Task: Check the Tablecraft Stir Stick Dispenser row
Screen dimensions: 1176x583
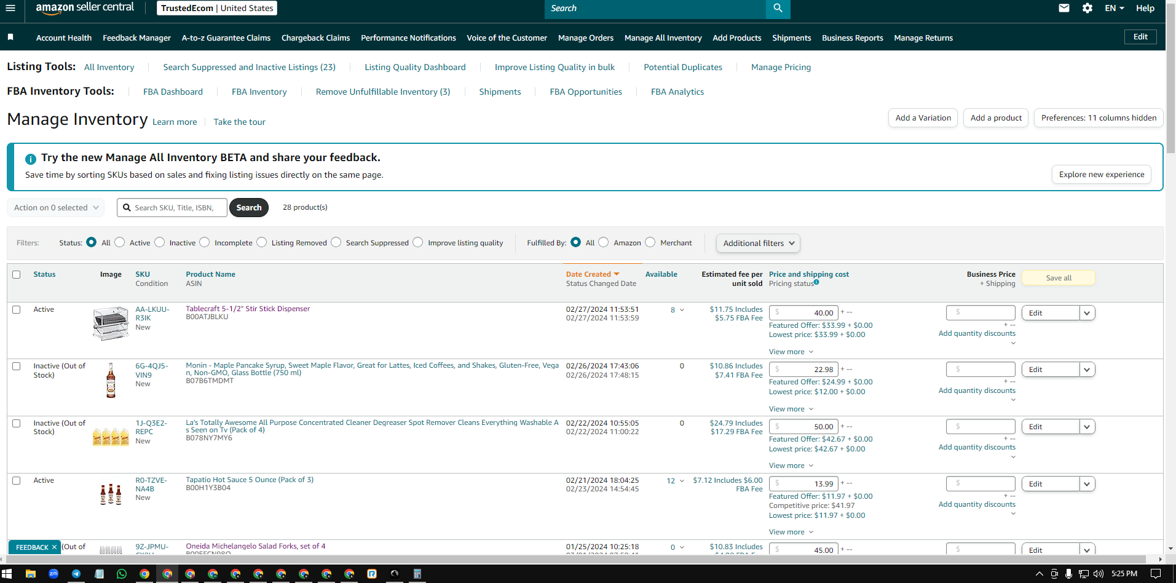Action: tap(17, 310)
